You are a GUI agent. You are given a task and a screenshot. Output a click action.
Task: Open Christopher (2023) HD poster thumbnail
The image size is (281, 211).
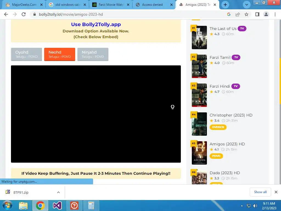(x=199, y=124)
